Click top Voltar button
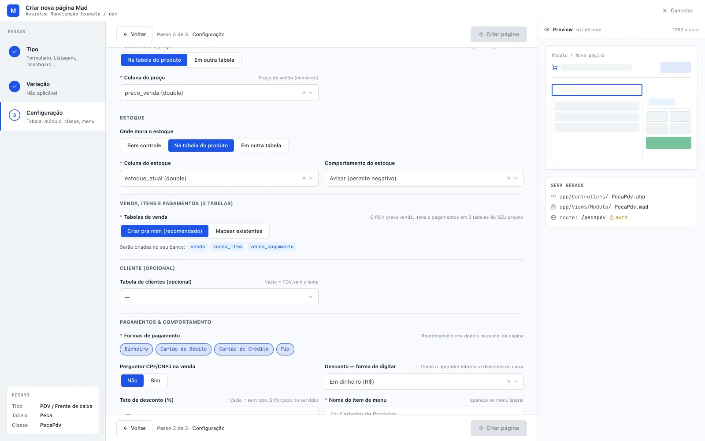 134,34
